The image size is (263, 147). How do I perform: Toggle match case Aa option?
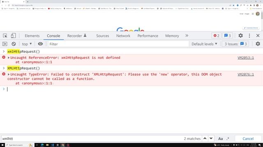221,139
